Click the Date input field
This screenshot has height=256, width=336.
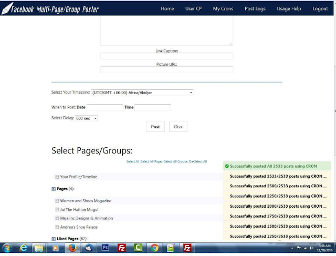point(104,107)
